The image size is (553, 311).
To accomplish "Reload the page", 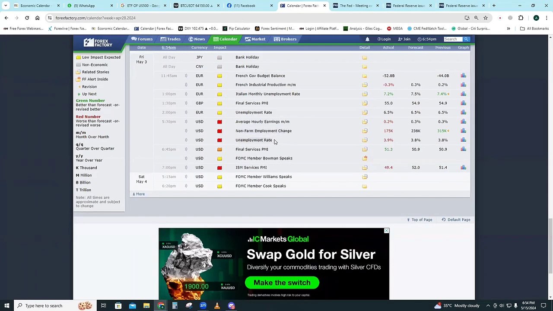I will (27, 18).
